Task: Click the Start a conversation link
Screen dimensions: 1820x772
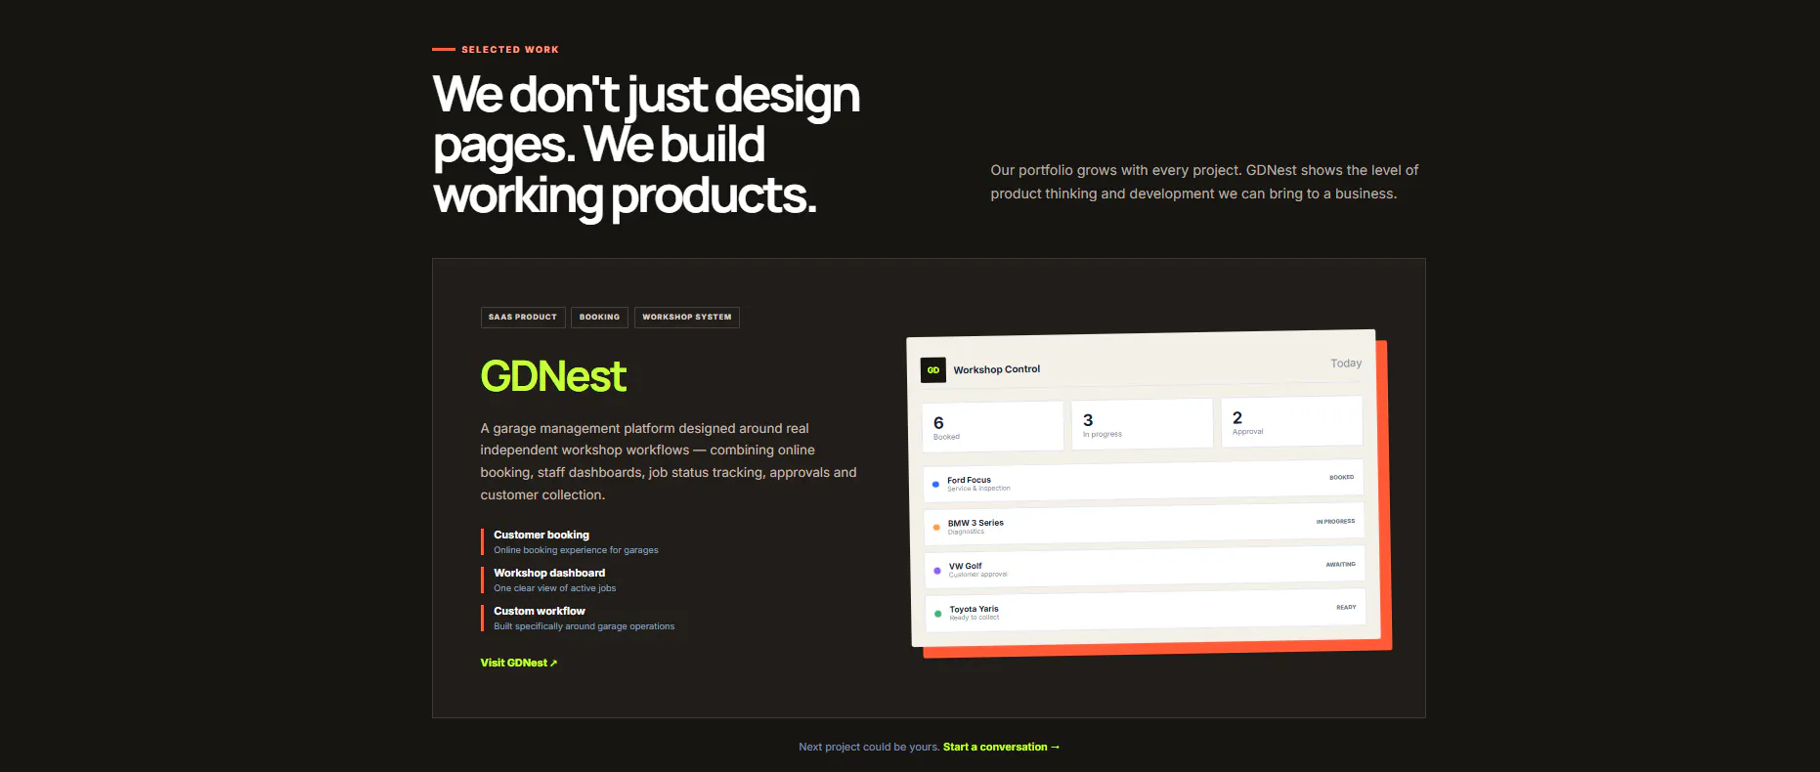Action: coord(1001,747)
